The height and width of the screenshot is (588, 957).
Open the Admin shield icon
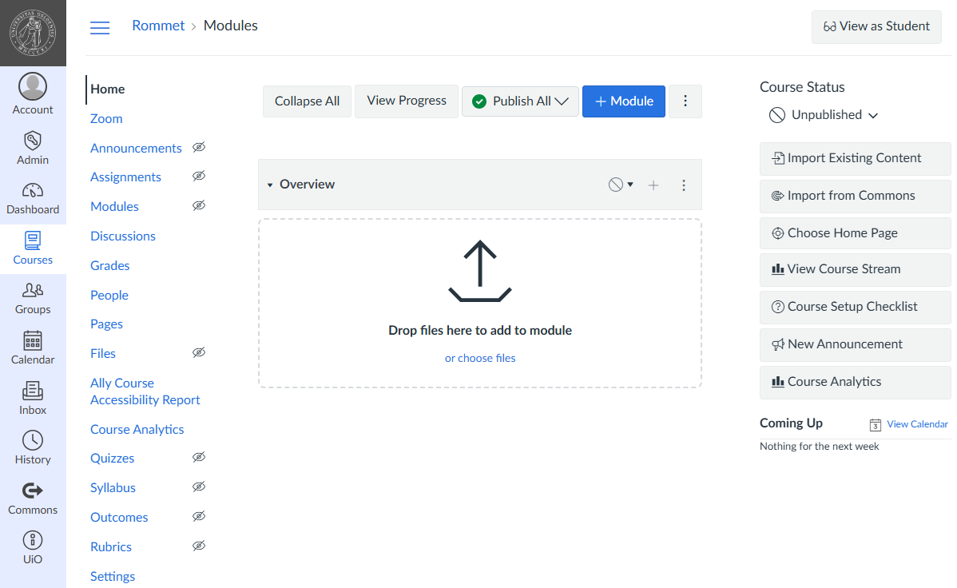[32, 141]
